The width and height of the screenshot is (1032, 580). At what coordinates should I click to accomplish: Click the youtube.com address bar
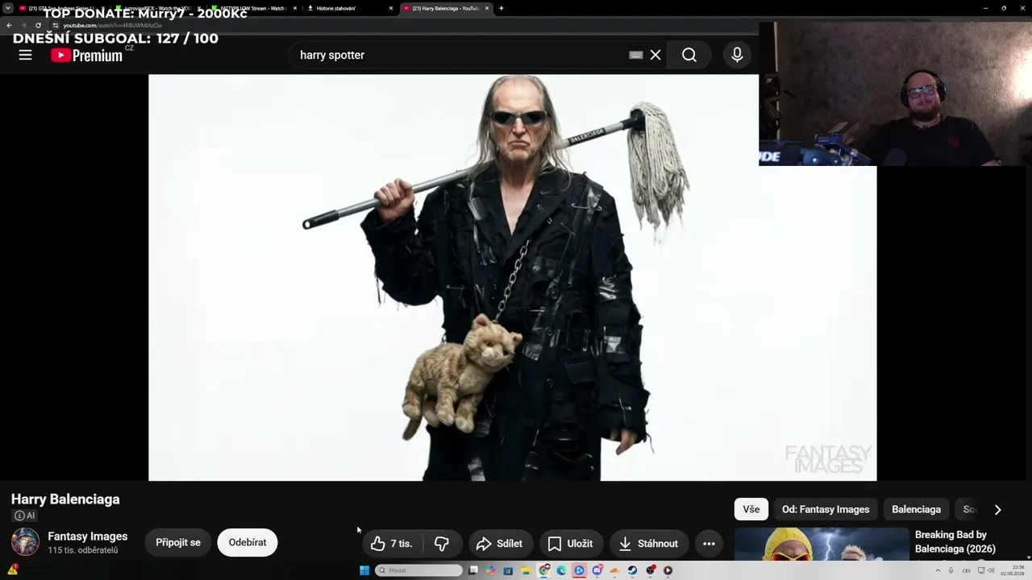pos(403,25)
